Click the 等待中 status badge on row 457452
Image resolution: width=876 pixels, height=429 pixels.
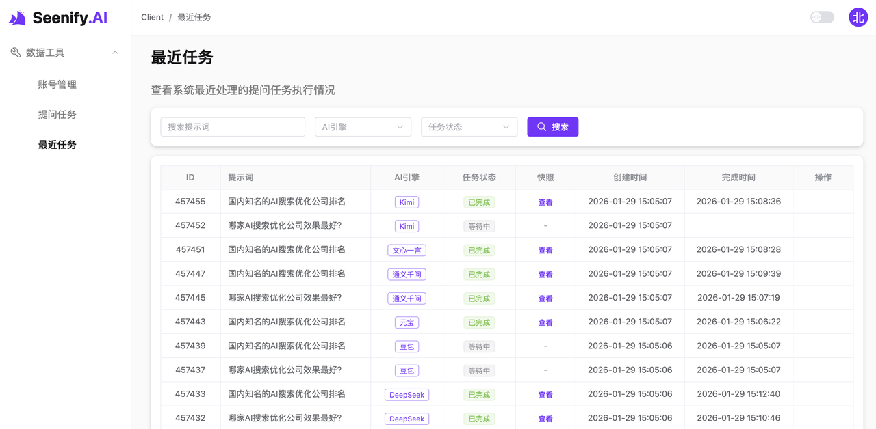(x=478, y=226)
